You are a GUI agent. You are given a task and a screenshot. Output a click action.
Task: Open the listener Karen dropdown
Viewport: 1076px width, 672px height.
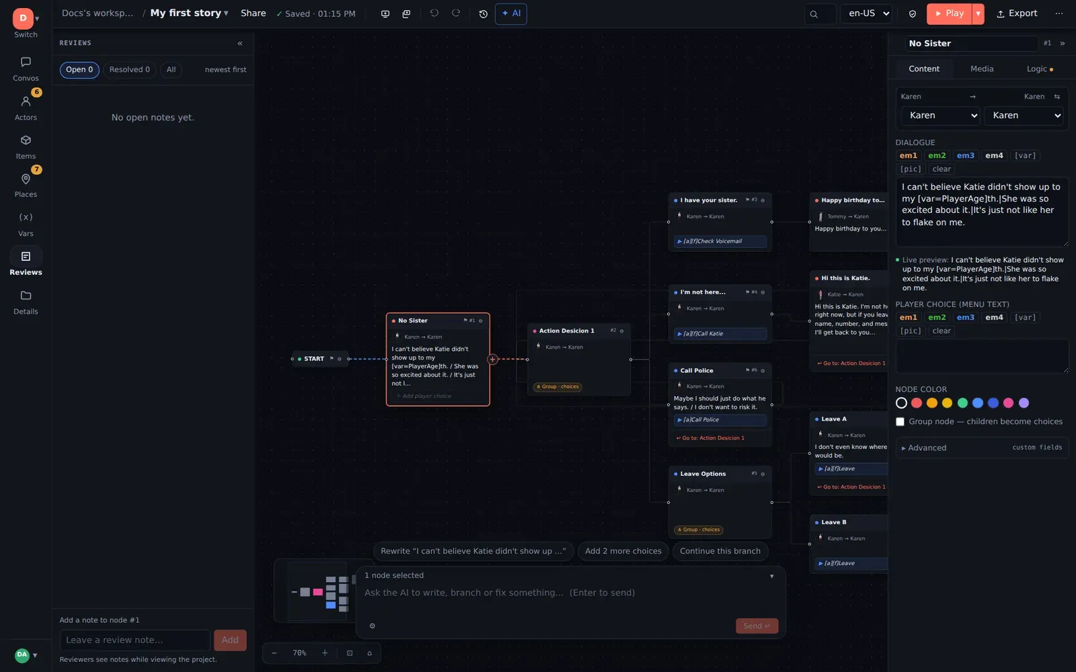pos(1023,116)
